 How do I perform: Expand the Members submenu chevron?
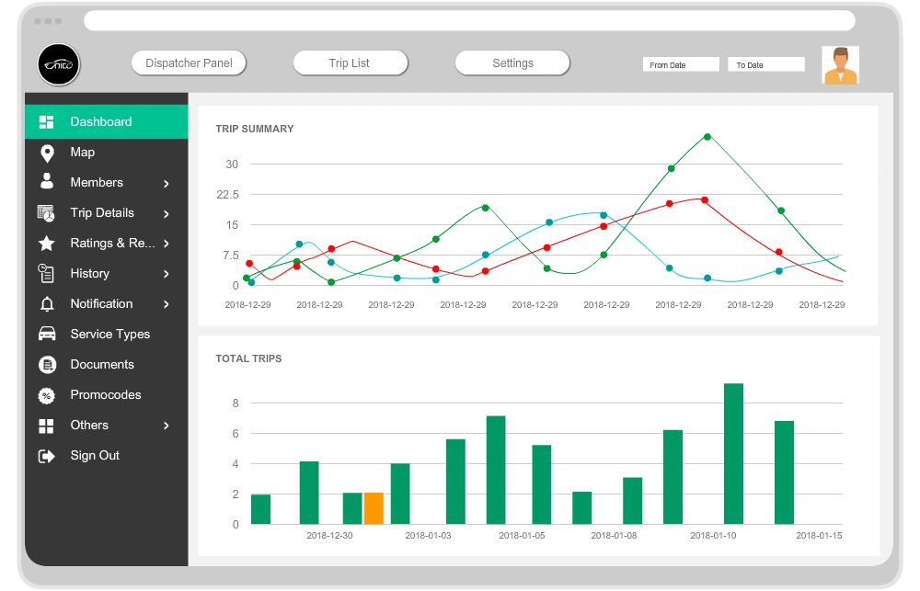[x=167, y=184]
